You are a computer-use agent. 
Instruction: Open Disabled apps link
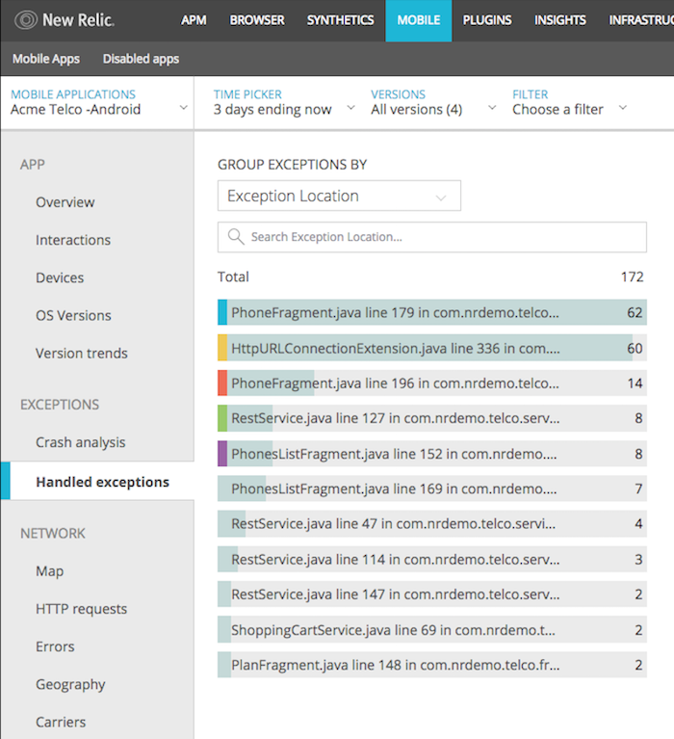pos(141,59)
